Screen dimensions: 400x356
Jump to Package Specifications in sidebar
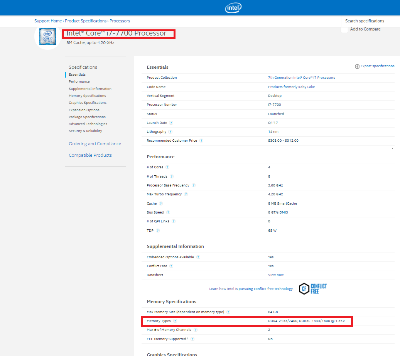[87, 117]
